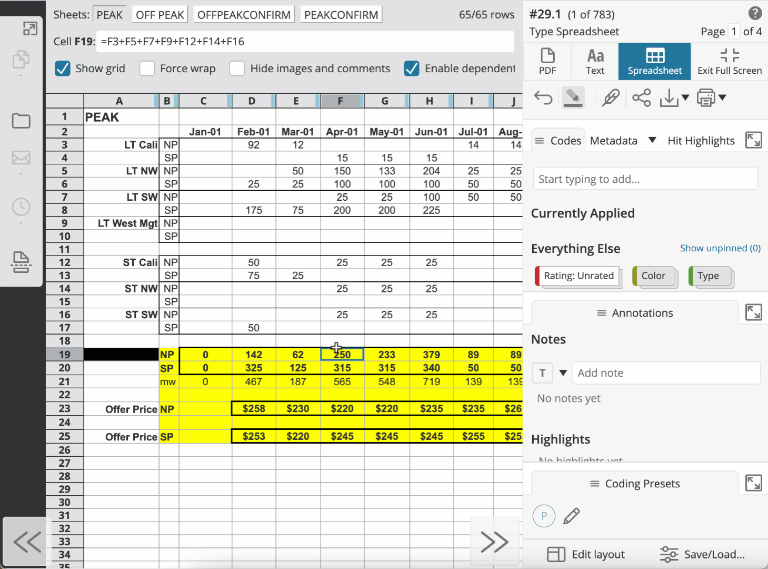The image size is (768, 569).
Task: Go to the next document
Action: tap(495, 542)
